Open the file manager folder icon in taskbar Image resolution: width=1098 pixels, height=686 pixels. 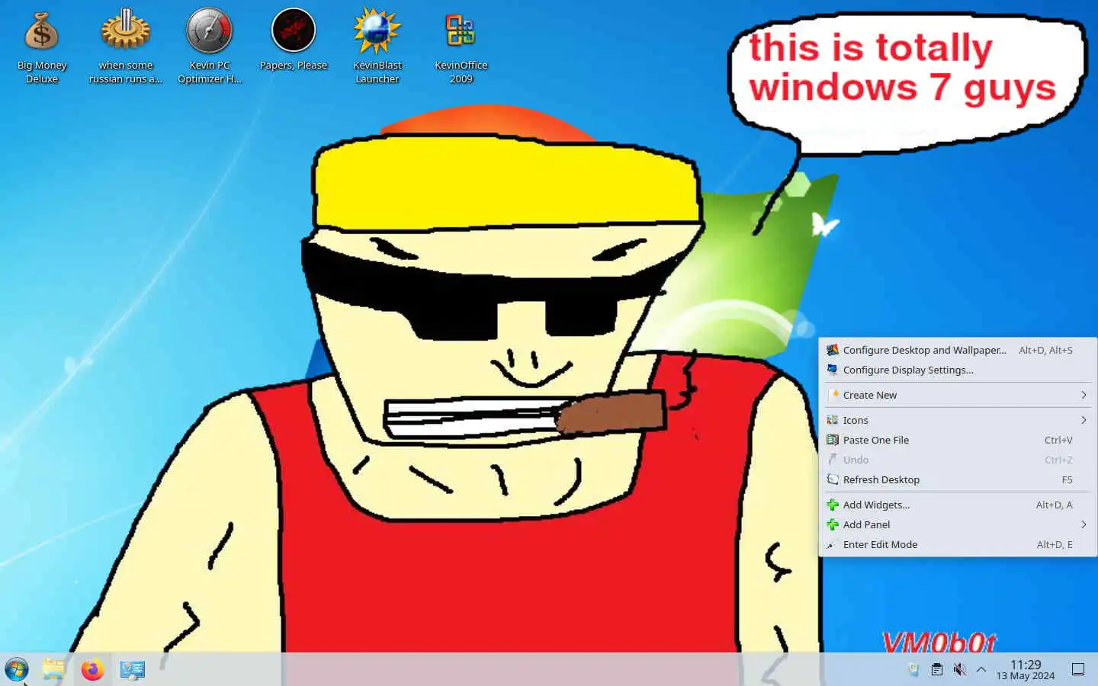click(53, 669)
